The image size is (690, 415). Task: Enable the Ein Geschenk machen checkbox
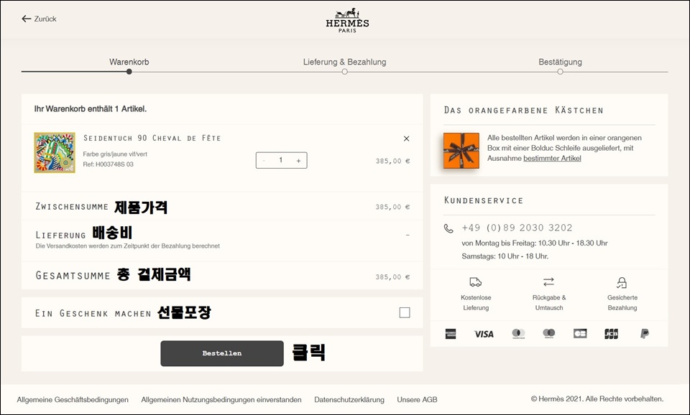(405, 312)
